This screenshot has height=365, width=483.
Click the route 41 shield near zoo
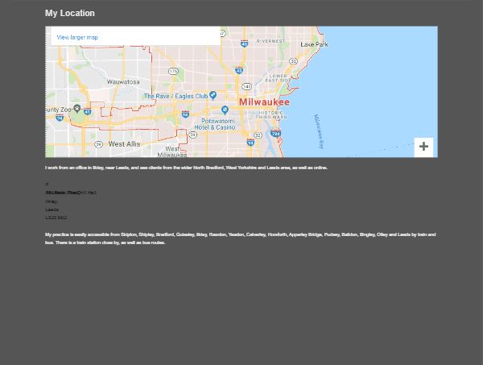point(87,112)
